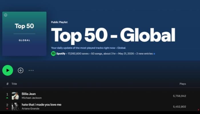The width and height of the screenshot is (200, 114).
Task: Click the small Spotify logo on cover art
Action: pos(6,15)
